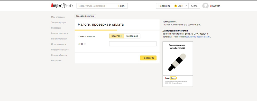Click the wallet icon beside balance
Screen dimensions: 257x101
click(176, 6)
